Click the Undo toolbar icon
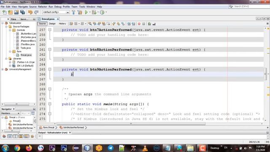Viewport: 270px width, 152px height. tap(30, 12)
